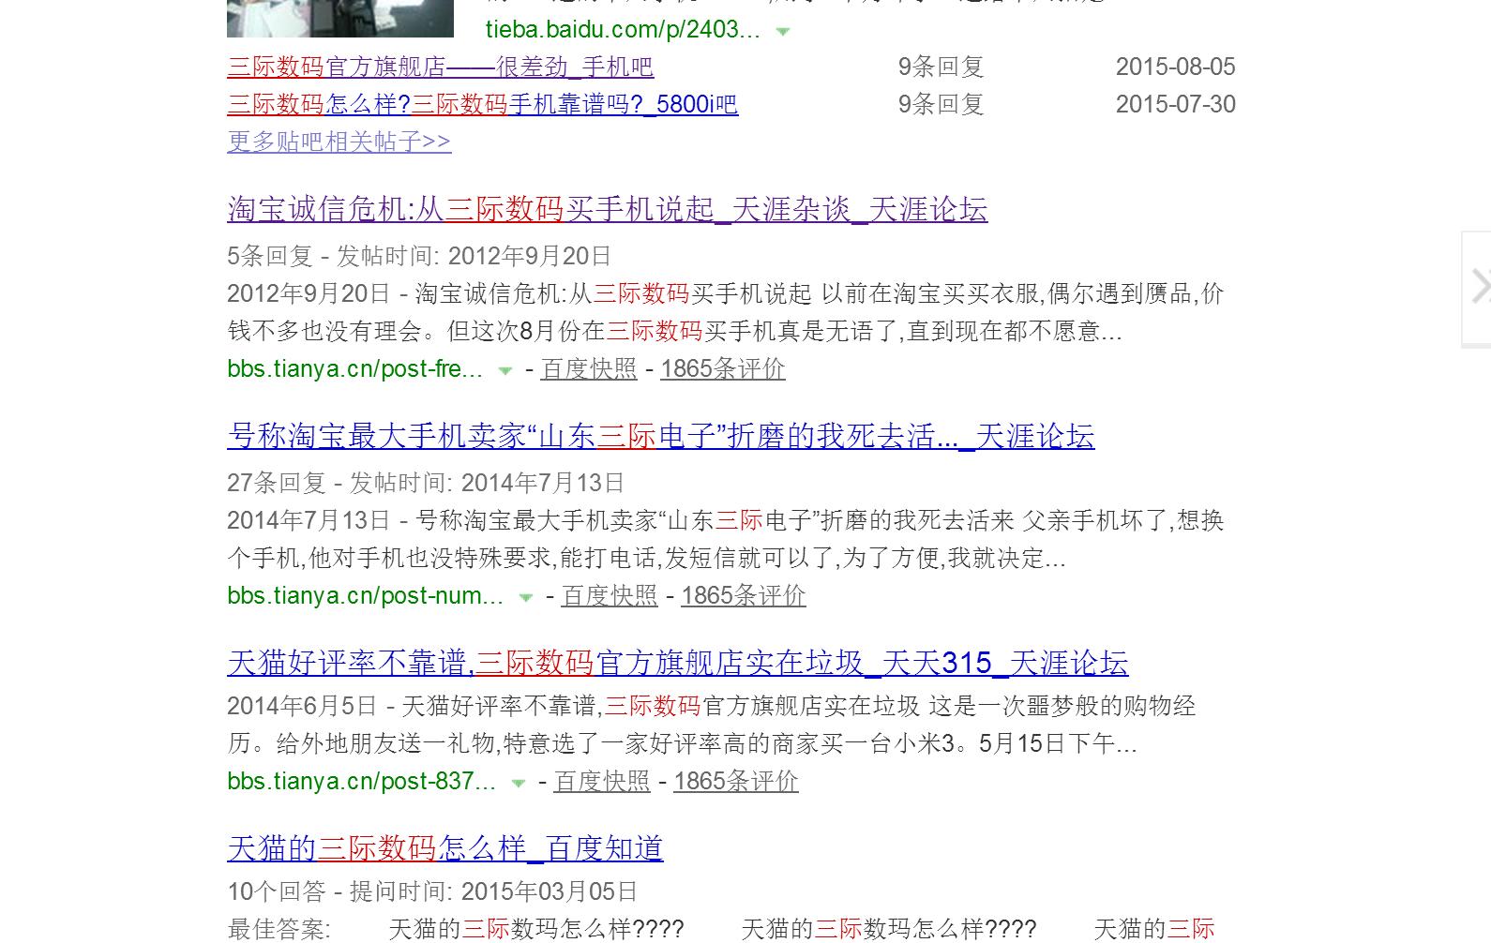
Task: Open 百度快照 for bbs.tianya.cn/post-fre result
Action: [589, 369]
